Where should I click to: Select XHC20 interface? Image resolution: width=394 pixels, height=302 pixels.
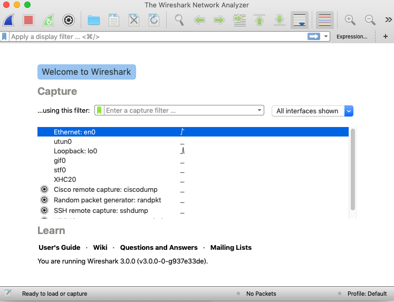(193, 180)
